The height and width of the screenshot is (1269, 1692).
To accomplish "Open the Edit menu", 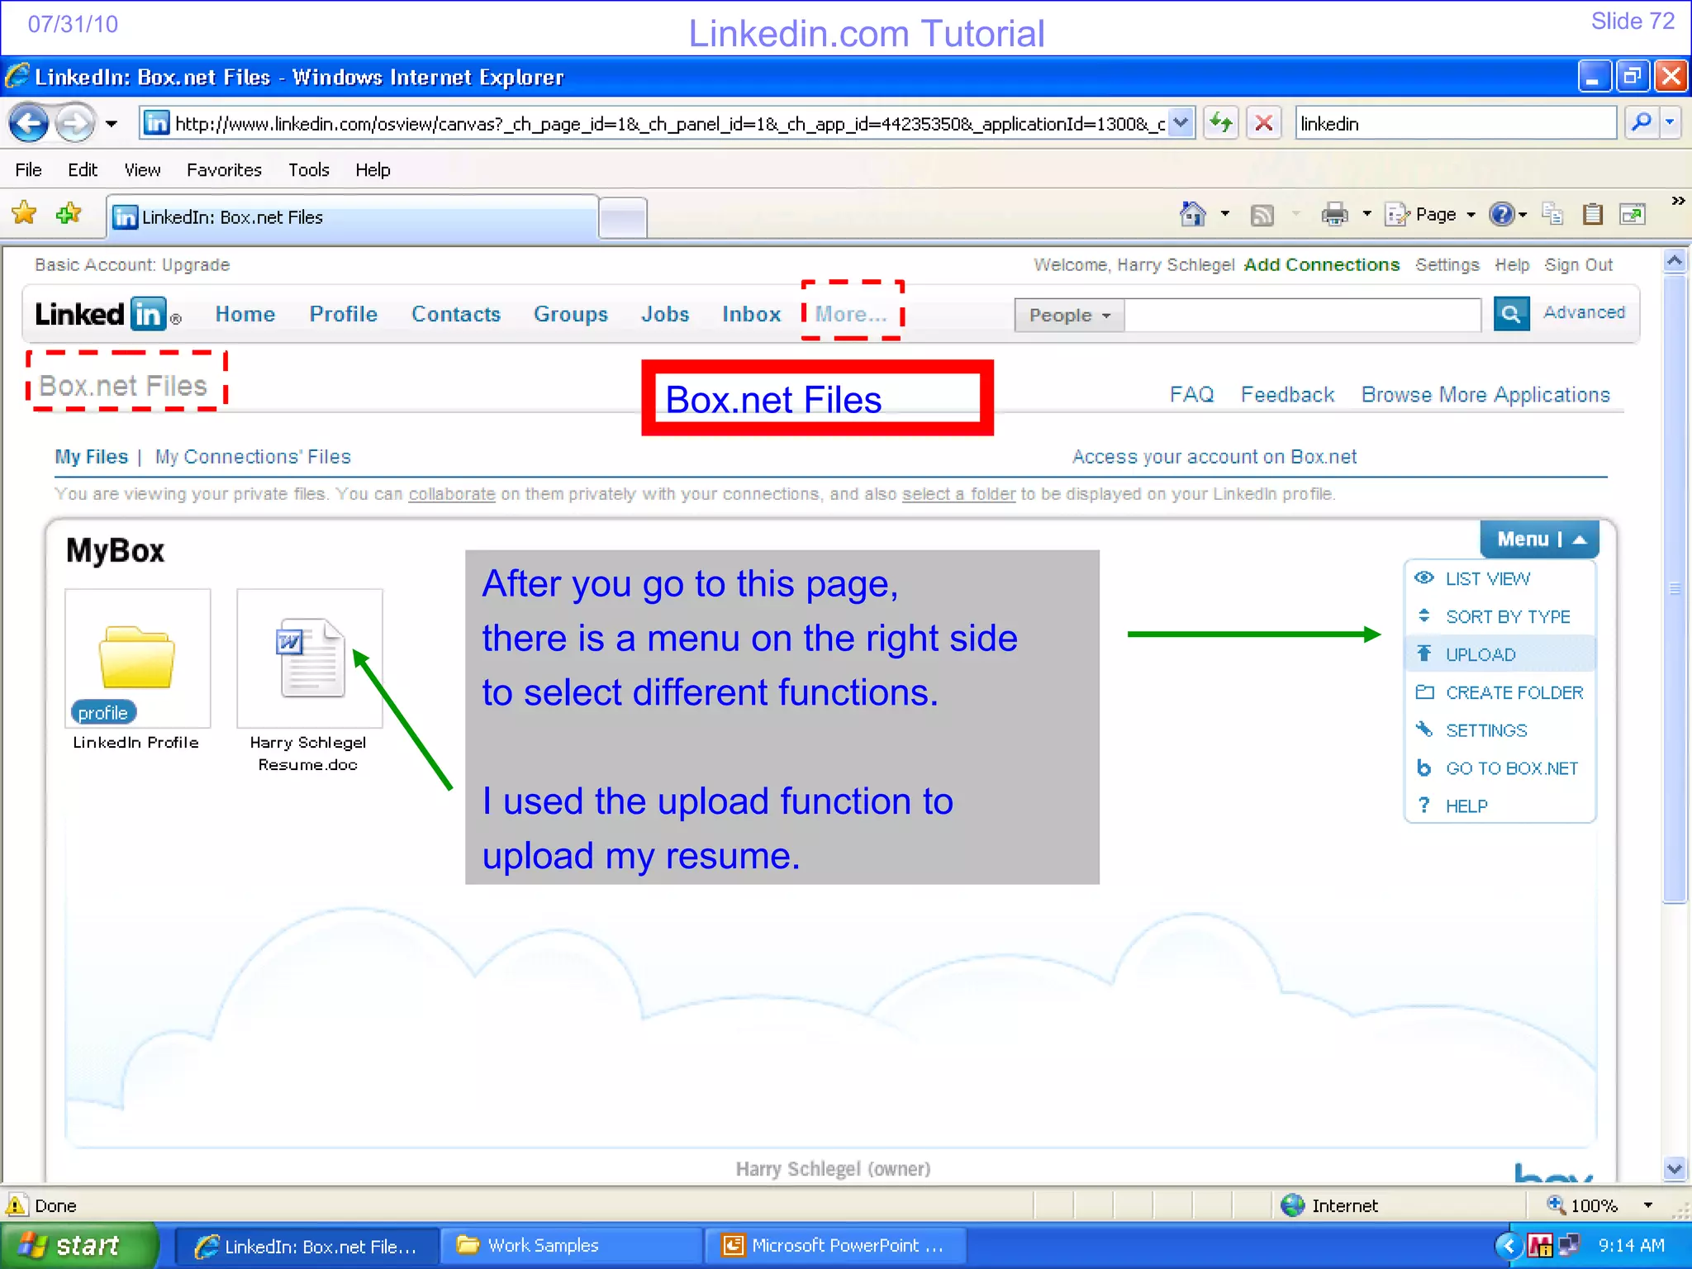I will pyautogui.click(x=83, y=169).
